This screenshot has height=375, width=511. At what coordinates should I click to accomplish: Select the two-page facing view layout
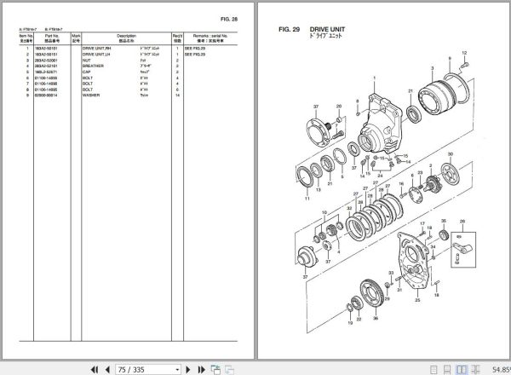[x=461, y=369]
